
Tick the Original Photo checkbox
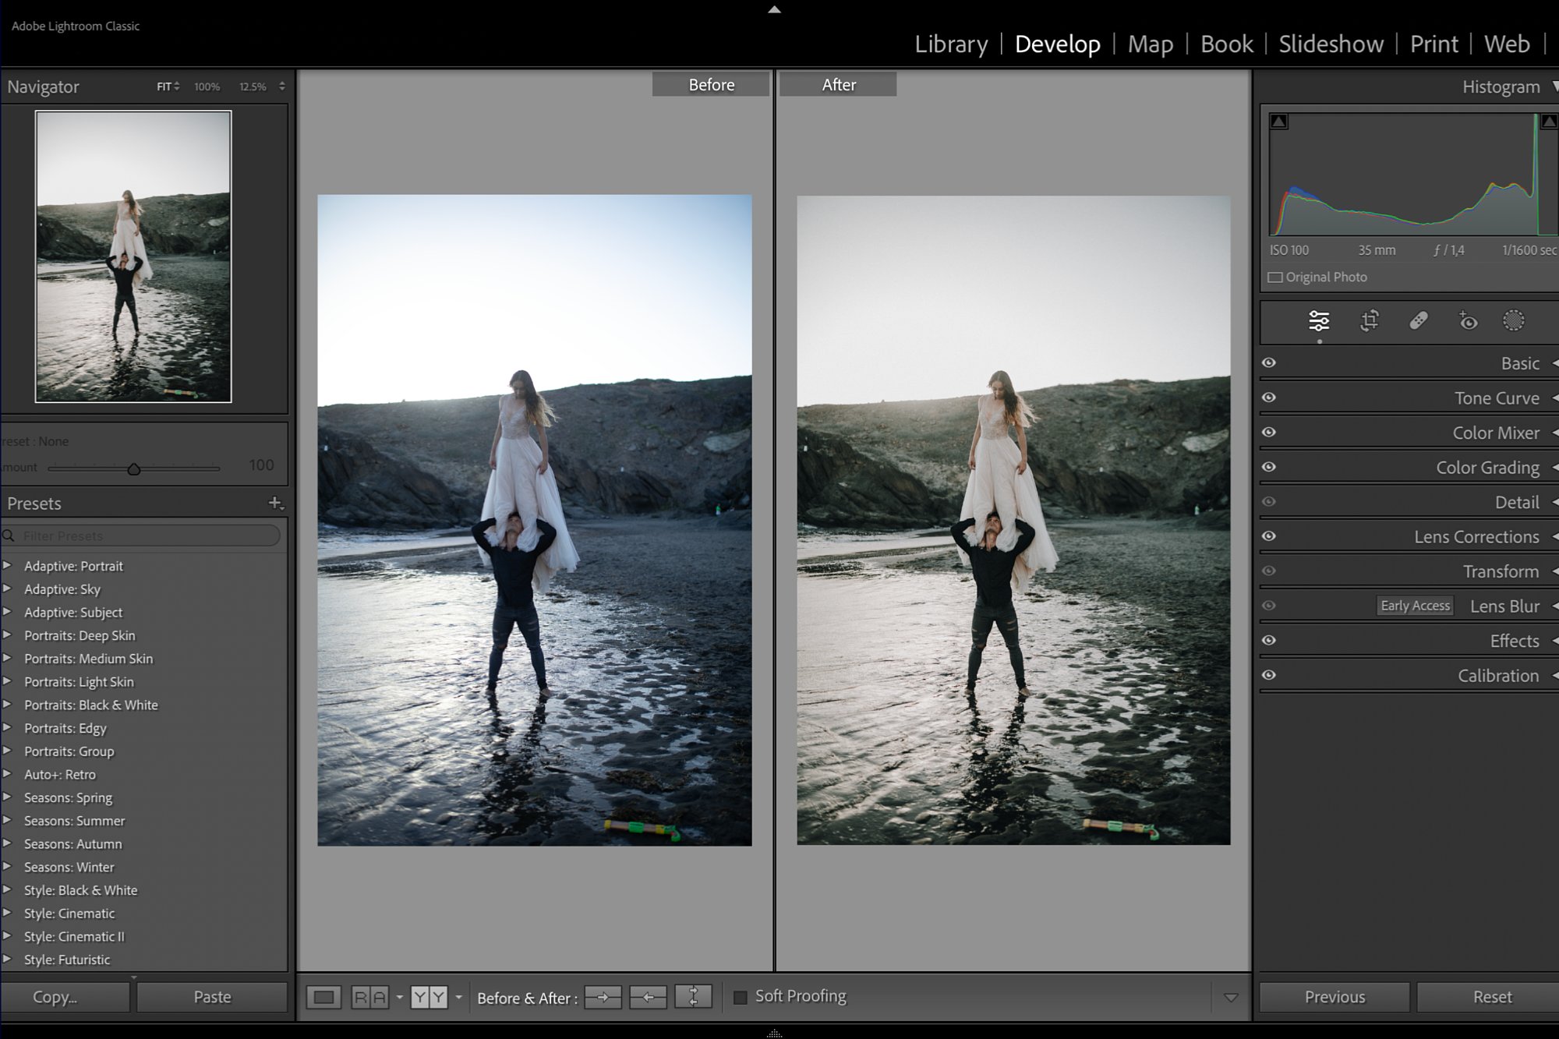1275,277
